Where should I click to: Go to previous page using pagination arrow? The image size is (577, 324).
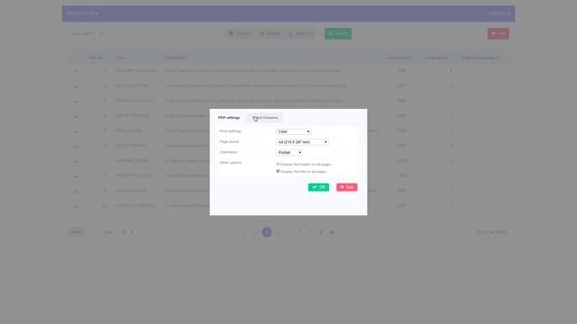point(256,232)
